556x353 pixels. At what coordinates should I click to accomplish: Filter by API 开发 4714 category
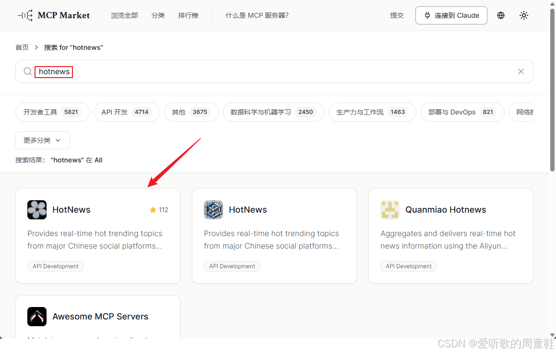coord(127,112)
